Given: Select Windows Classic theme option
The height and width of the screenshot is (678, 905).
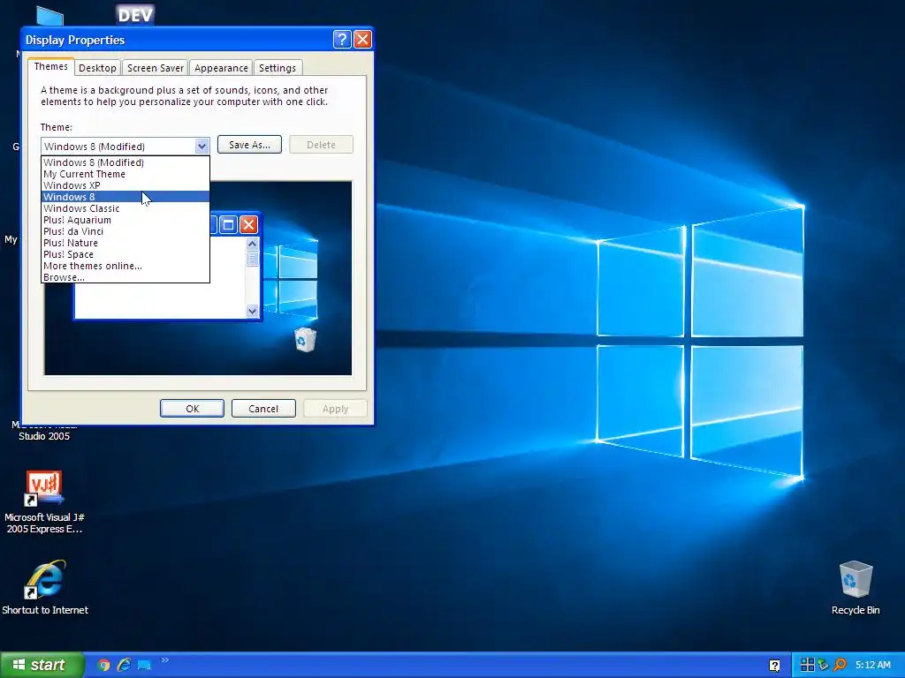Looking at the screenshot, I should point(125,208).
